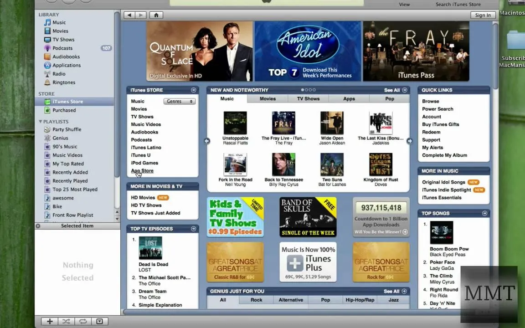Add a new playlist with plus button
525x328 pixels.
point(50,321)
